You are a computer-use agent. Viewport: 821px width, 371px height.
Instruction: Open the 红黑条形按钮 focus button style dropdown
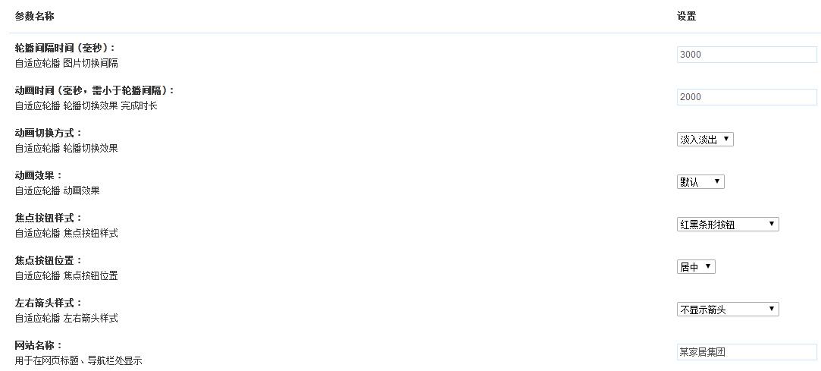pos(728,225)
